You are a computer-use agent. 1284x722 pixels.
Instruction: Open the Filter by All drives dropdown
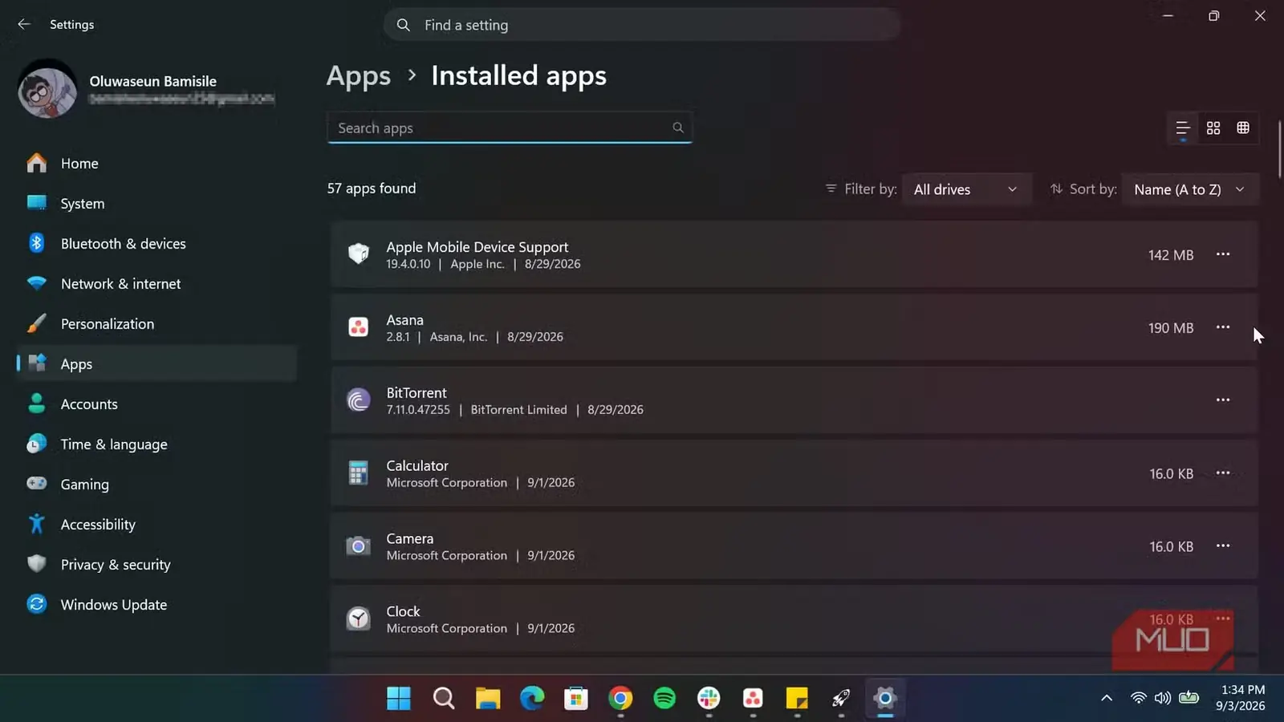click(966, 189)
